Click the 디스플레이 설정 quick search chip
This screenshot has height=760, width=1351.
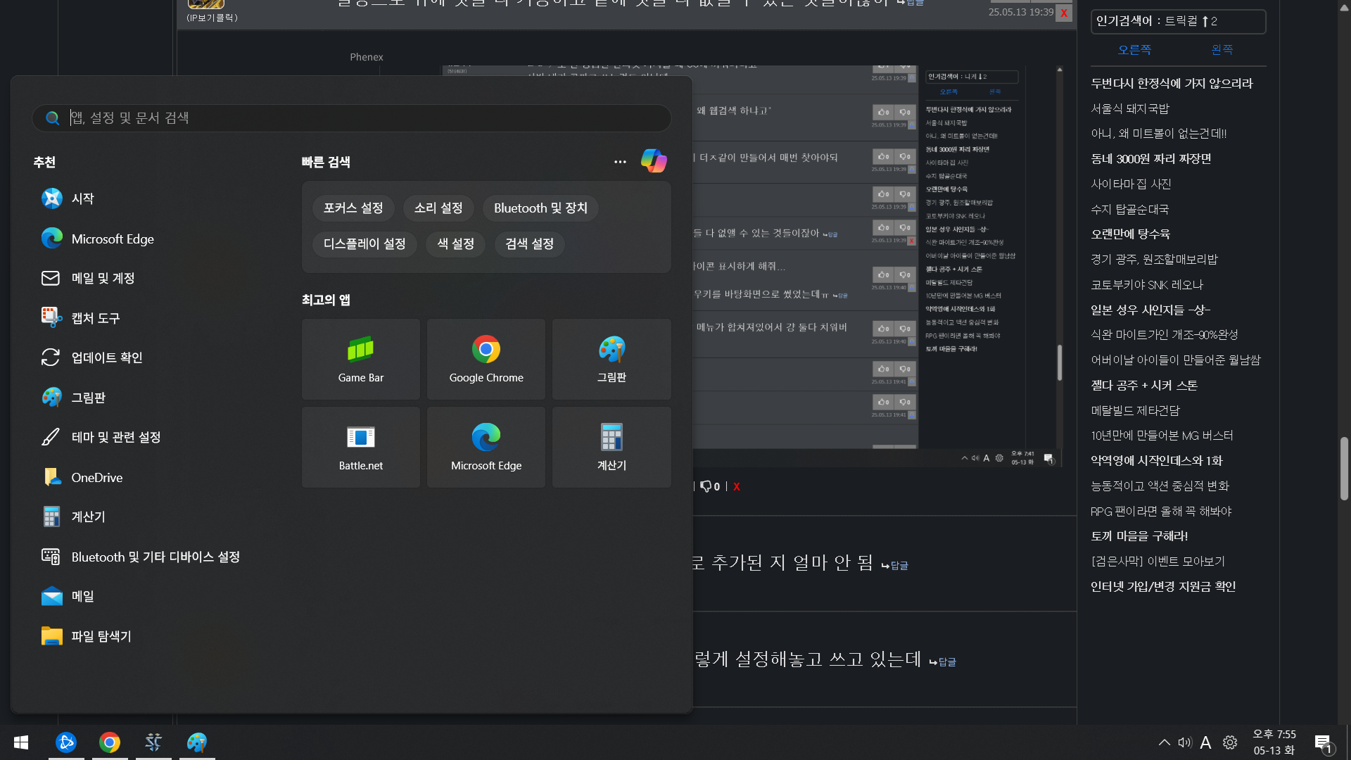point(364,244)
